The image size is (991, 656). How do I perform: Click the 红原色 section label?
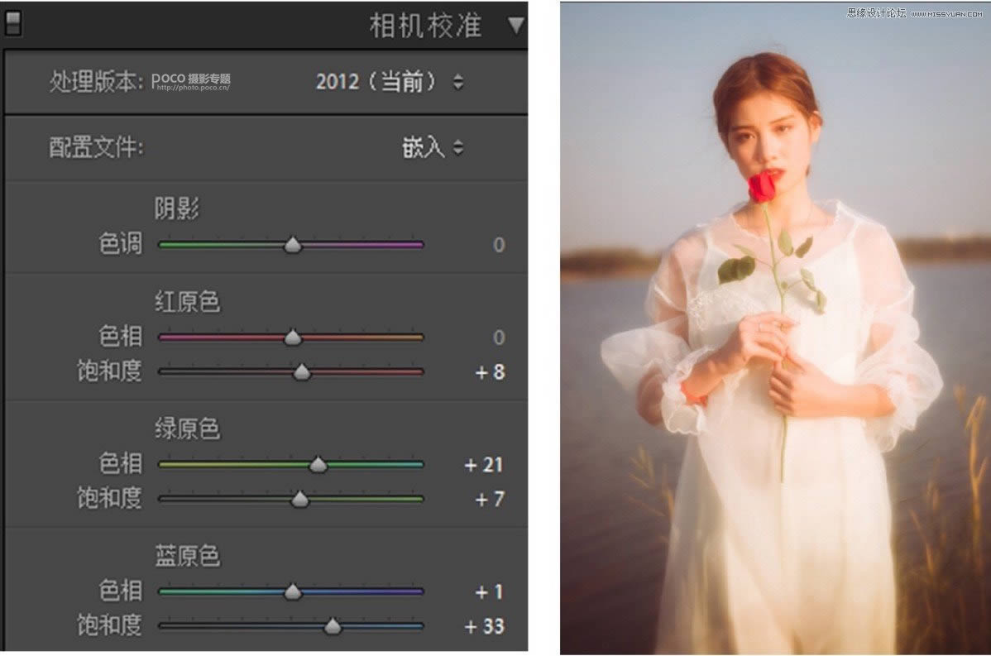click(188, 301)
